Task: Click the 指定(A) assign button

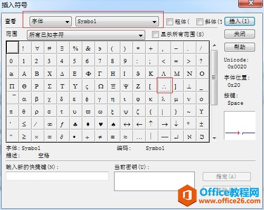Action: (227, 176)
